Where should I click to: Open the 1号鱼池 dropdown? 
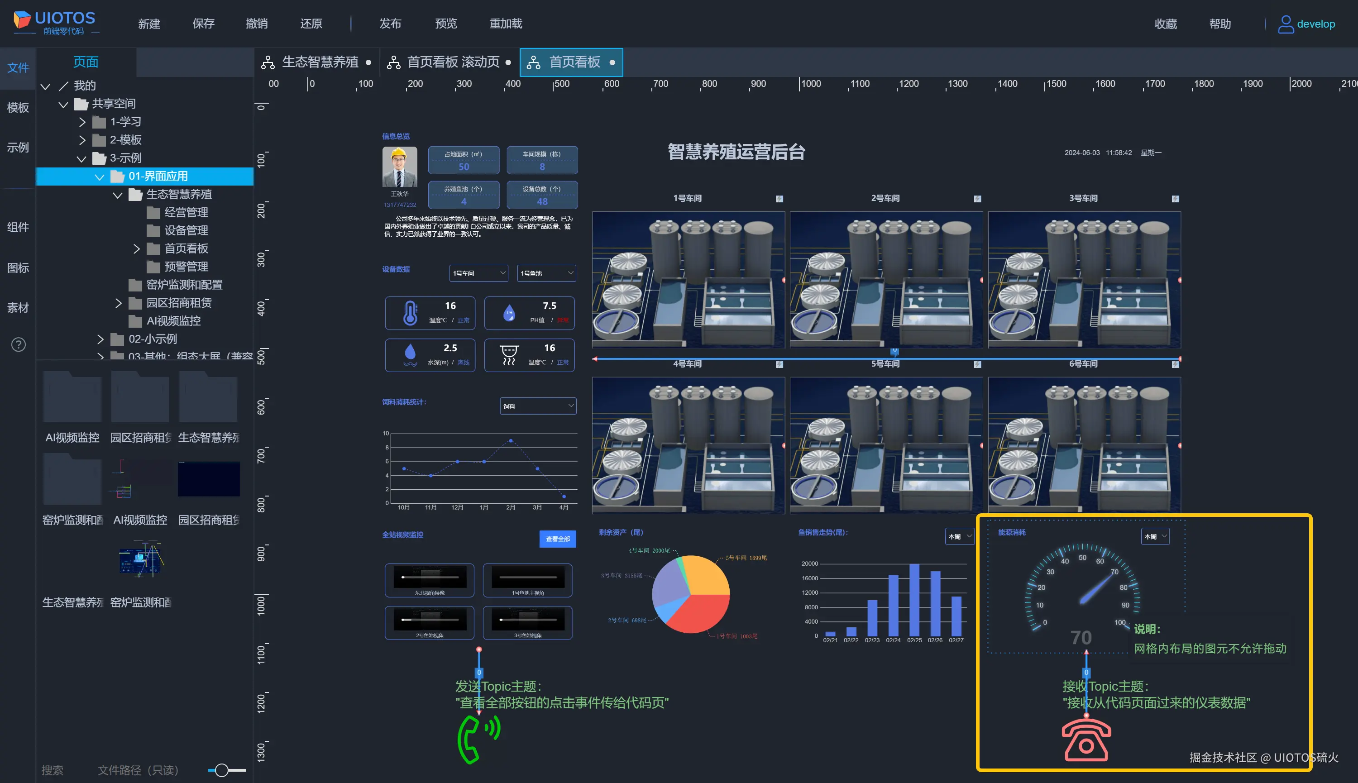(546, 273)
